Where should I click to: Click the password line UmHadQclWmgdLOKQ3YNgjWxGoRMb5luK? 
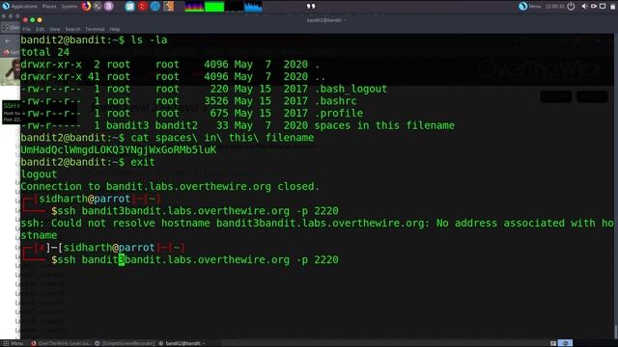click(119, 150)
